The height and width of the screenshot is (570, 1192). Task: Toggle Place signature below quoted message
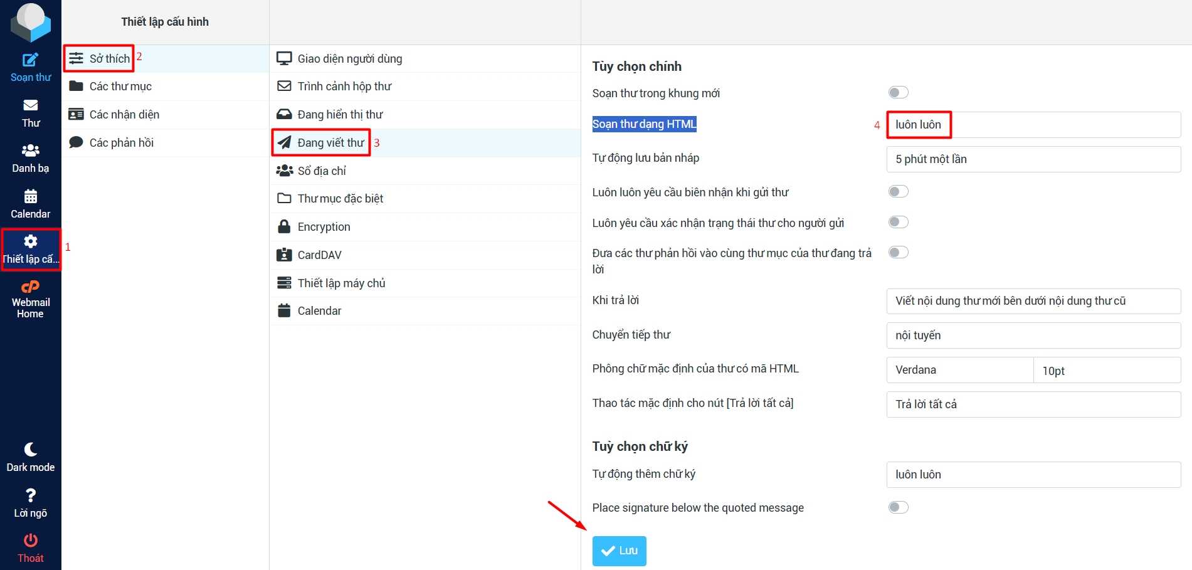click(x=898, y=507)
